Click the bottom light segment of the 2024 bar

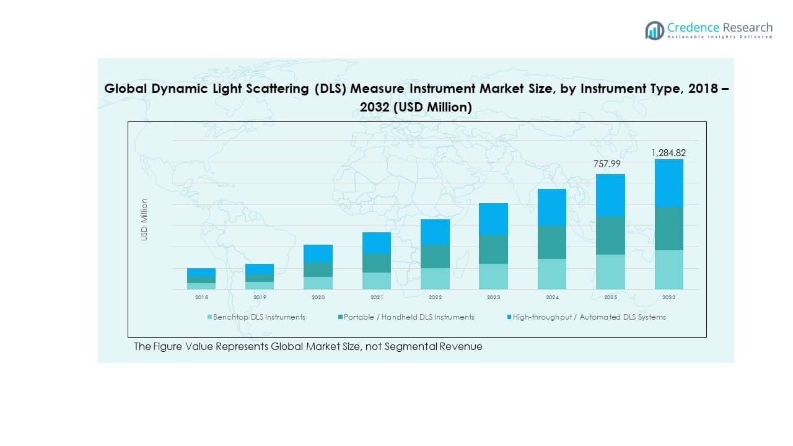click(x=552, y=274)
